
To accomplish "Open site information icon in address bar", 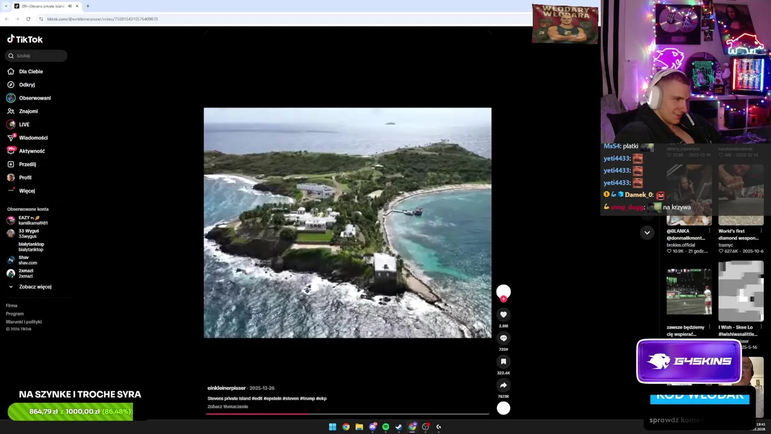I will (x=41, y=19).
